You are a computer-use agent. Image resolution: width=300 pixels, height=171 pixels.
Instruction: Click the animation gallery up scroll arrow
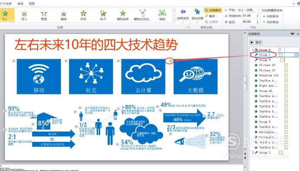[x=174, y=10]
